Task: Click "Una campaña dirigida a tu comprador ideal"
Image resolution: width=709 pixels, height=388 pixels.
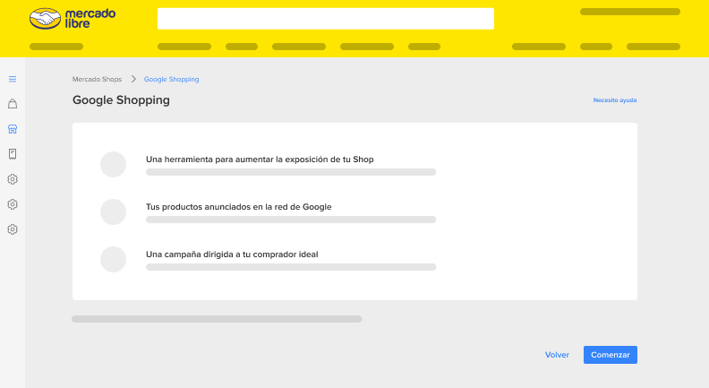Action: pos(232,254)
